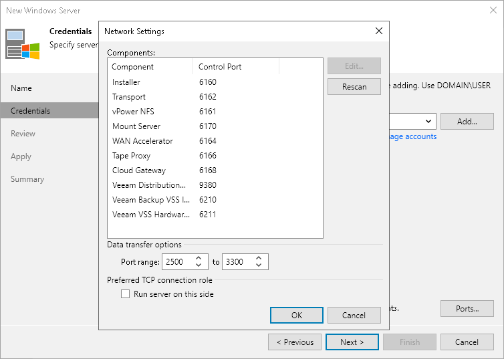
Task: Click the control port value 6211
Action: (208, 215)
